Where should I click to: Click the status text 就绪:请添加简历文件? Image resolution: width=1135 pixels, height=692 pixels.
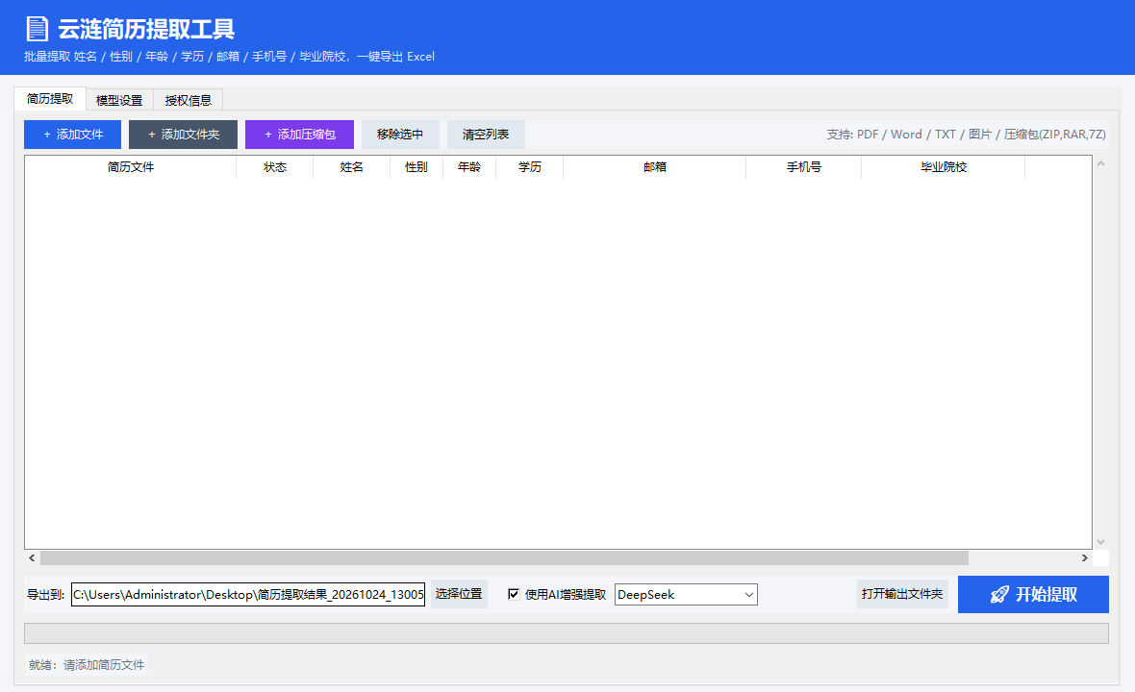pyautogui.click(x=87, y=664)
